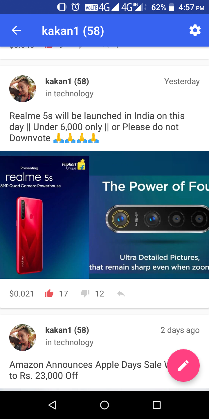The width and height of the screenshot is (209, 419).
Task: Tap the $0.021 payout value
Action: pos(22,294)
